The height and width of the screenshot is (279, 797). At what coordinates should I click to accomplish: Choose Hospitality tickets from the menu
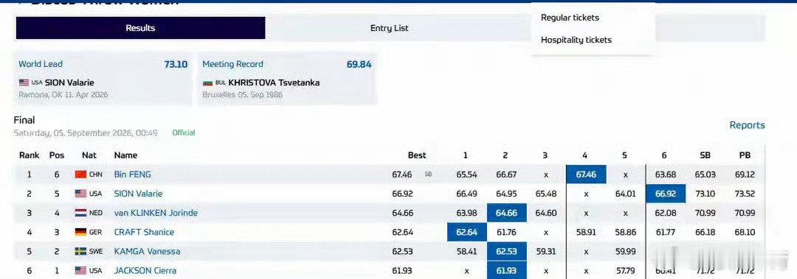[576, 40]
